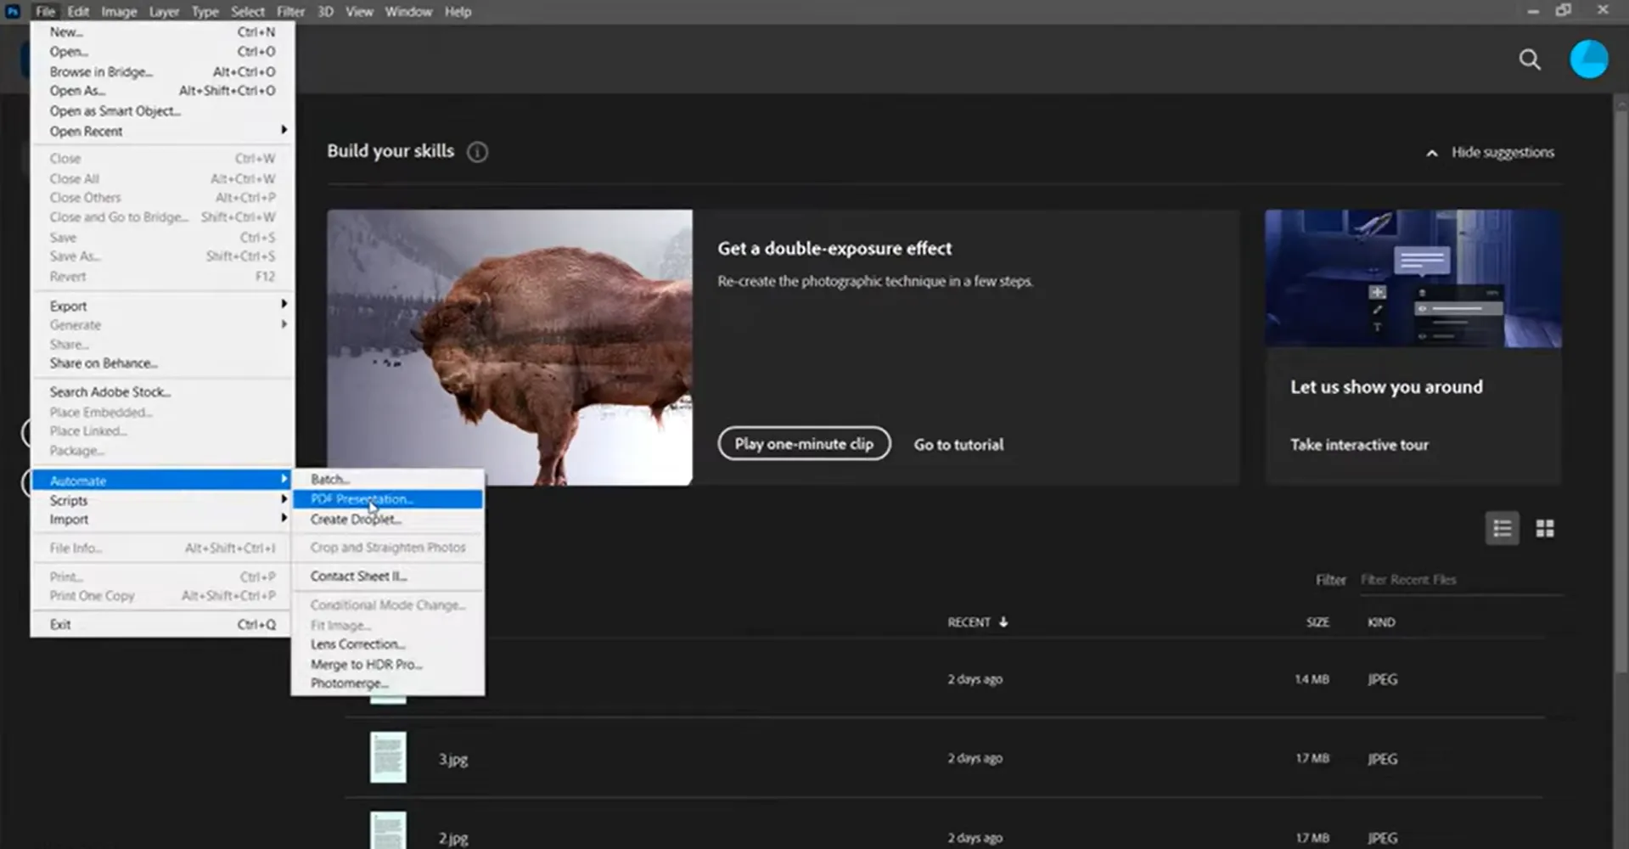Image resolution: width=1629 pixels, height=849 pixels.
Task: Click Take interactive tour link
Action: click(1359, 445)
